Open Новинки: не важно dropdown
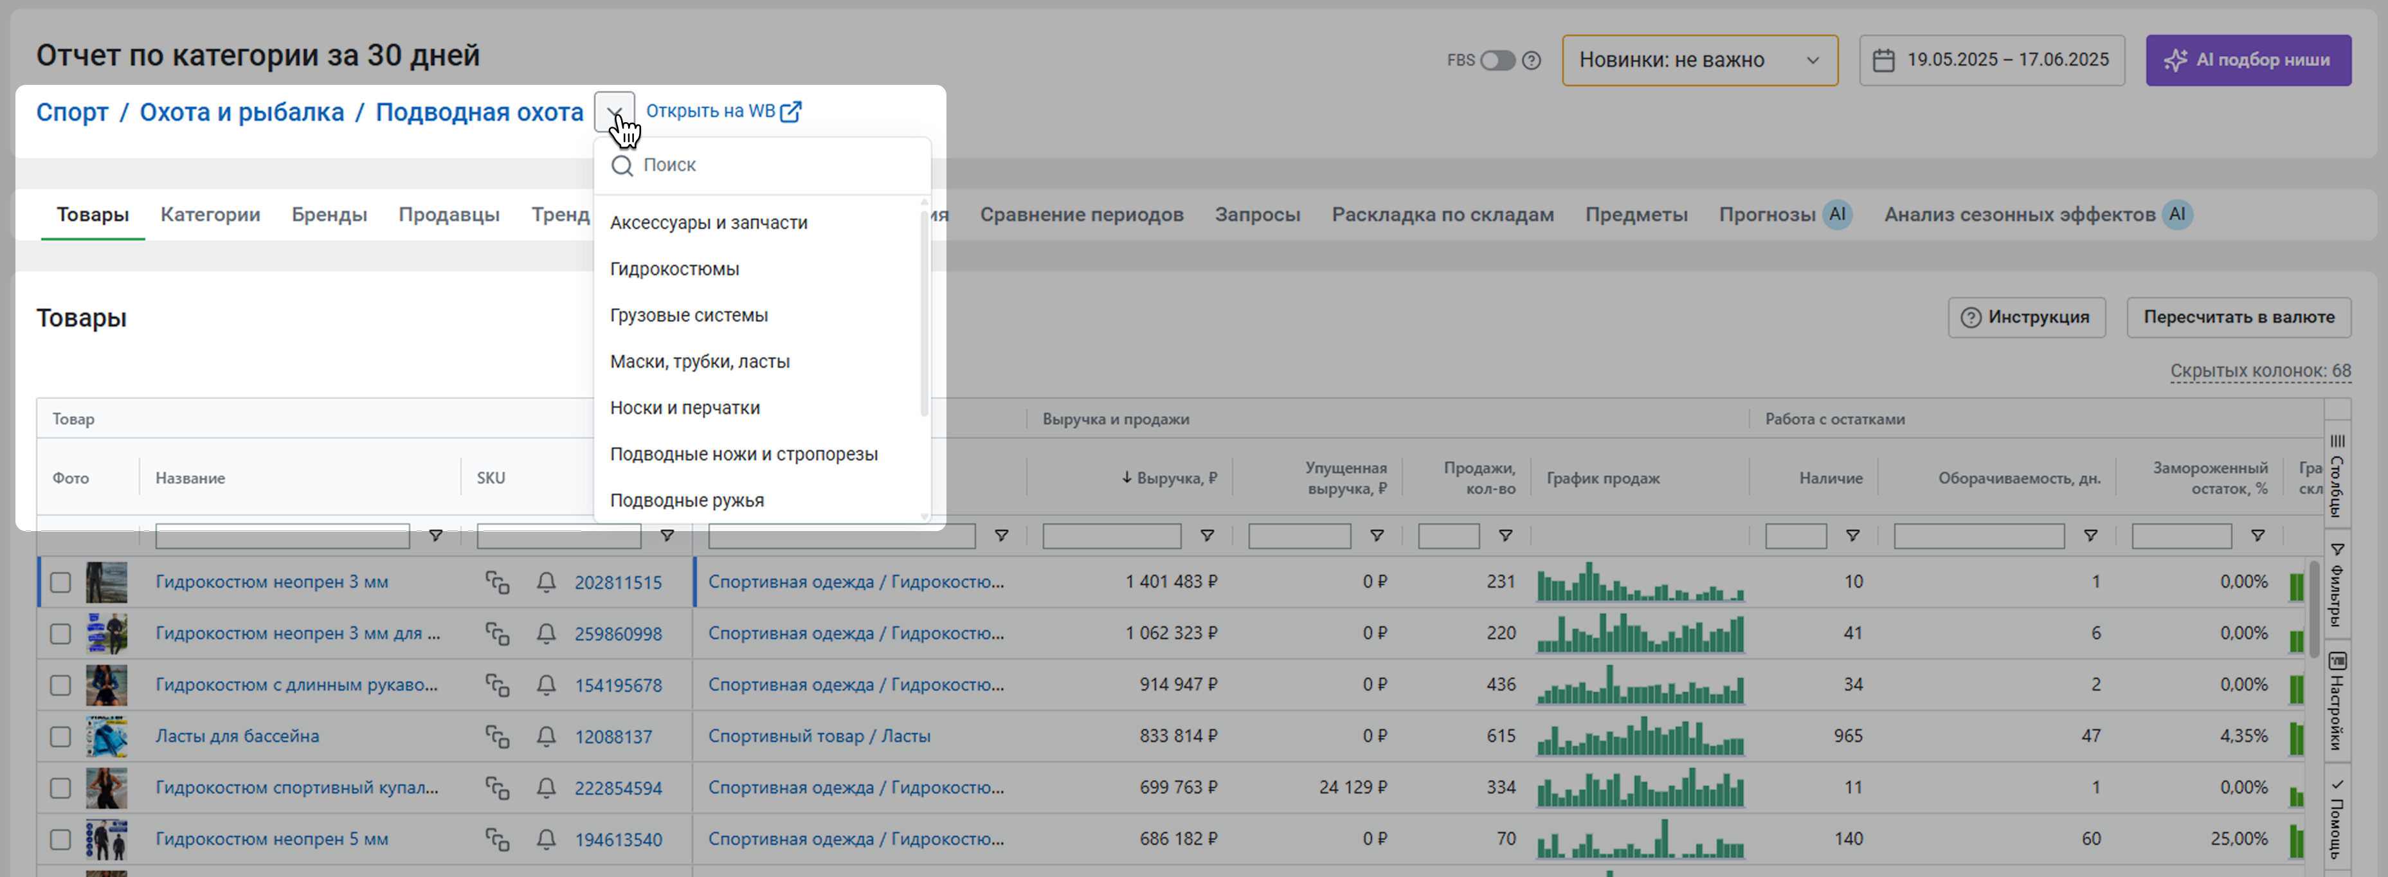Viewport: 2388px width, 877px height. (x=1699, y=60)
